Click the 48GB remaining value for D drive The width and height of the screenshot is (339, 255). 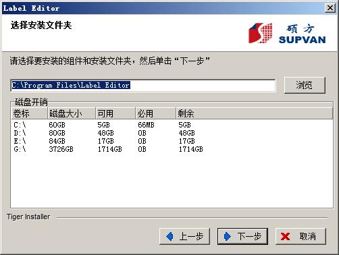tap(186, 133)
